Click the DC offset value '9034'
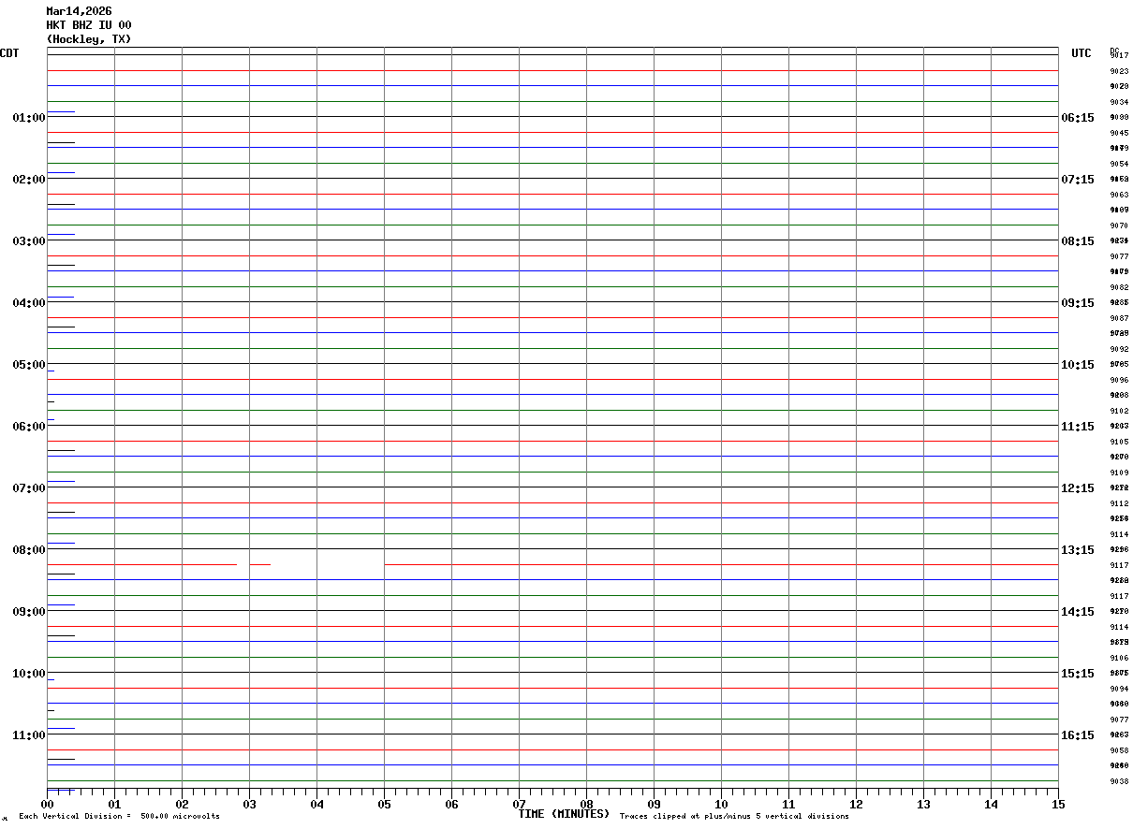1133x829 pixels. tap(1118, 102)
